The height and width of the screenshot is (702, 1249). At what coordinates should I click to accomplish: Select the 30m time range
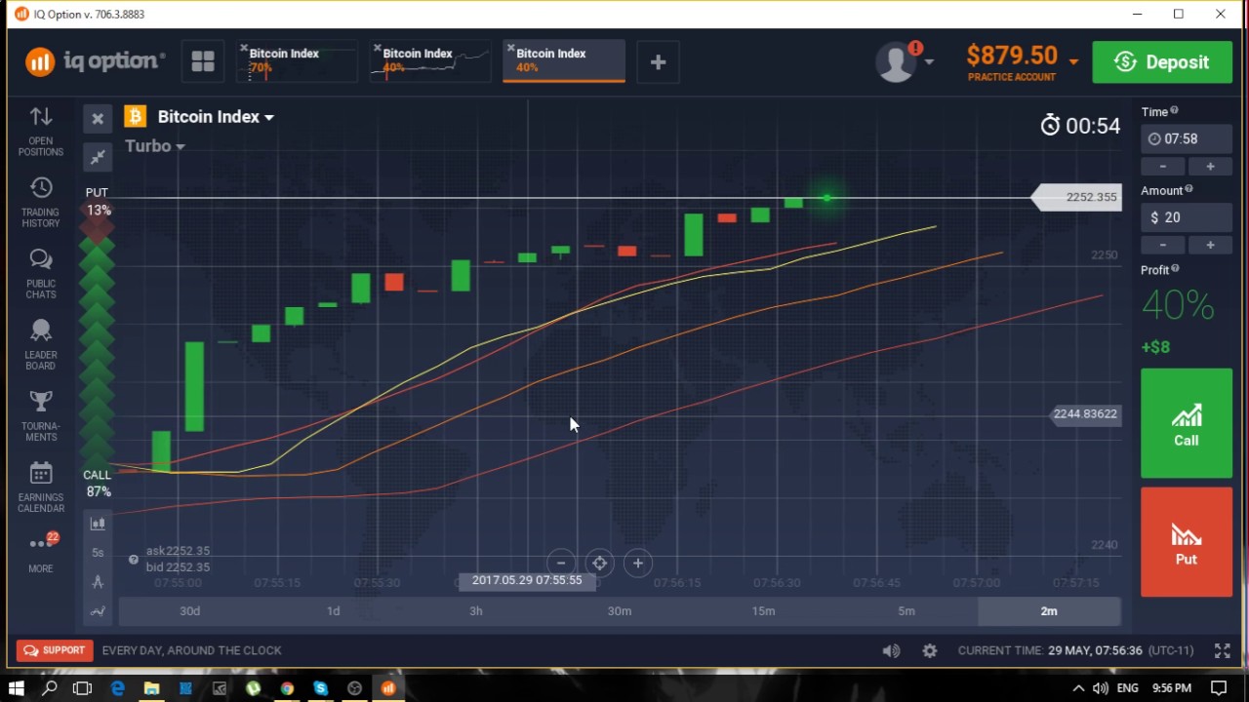pos(620,611)
